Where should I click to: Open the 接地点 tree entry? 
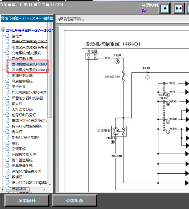pos(17,36)
